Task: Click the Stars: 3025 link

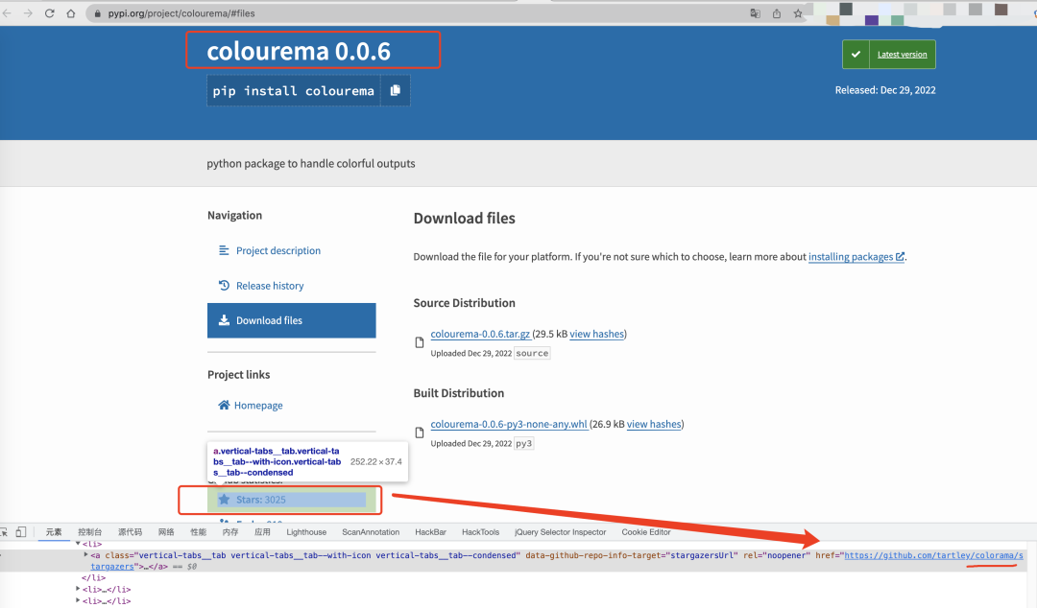Action: (292, 500)
